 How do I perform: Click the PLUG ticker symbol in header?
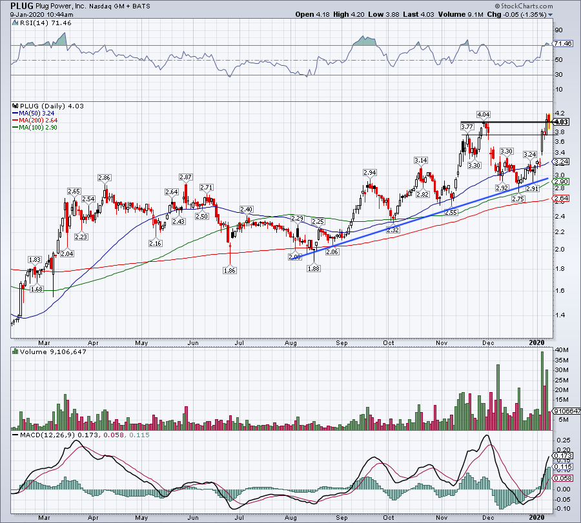click(22, 6)
